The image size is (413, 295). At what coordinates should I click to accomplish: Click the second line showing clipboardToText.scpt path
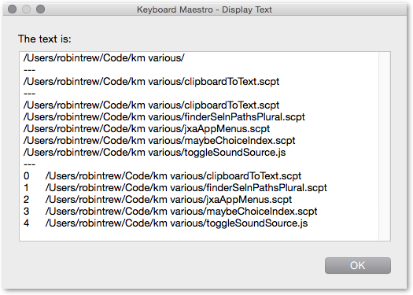coord(151,105)
